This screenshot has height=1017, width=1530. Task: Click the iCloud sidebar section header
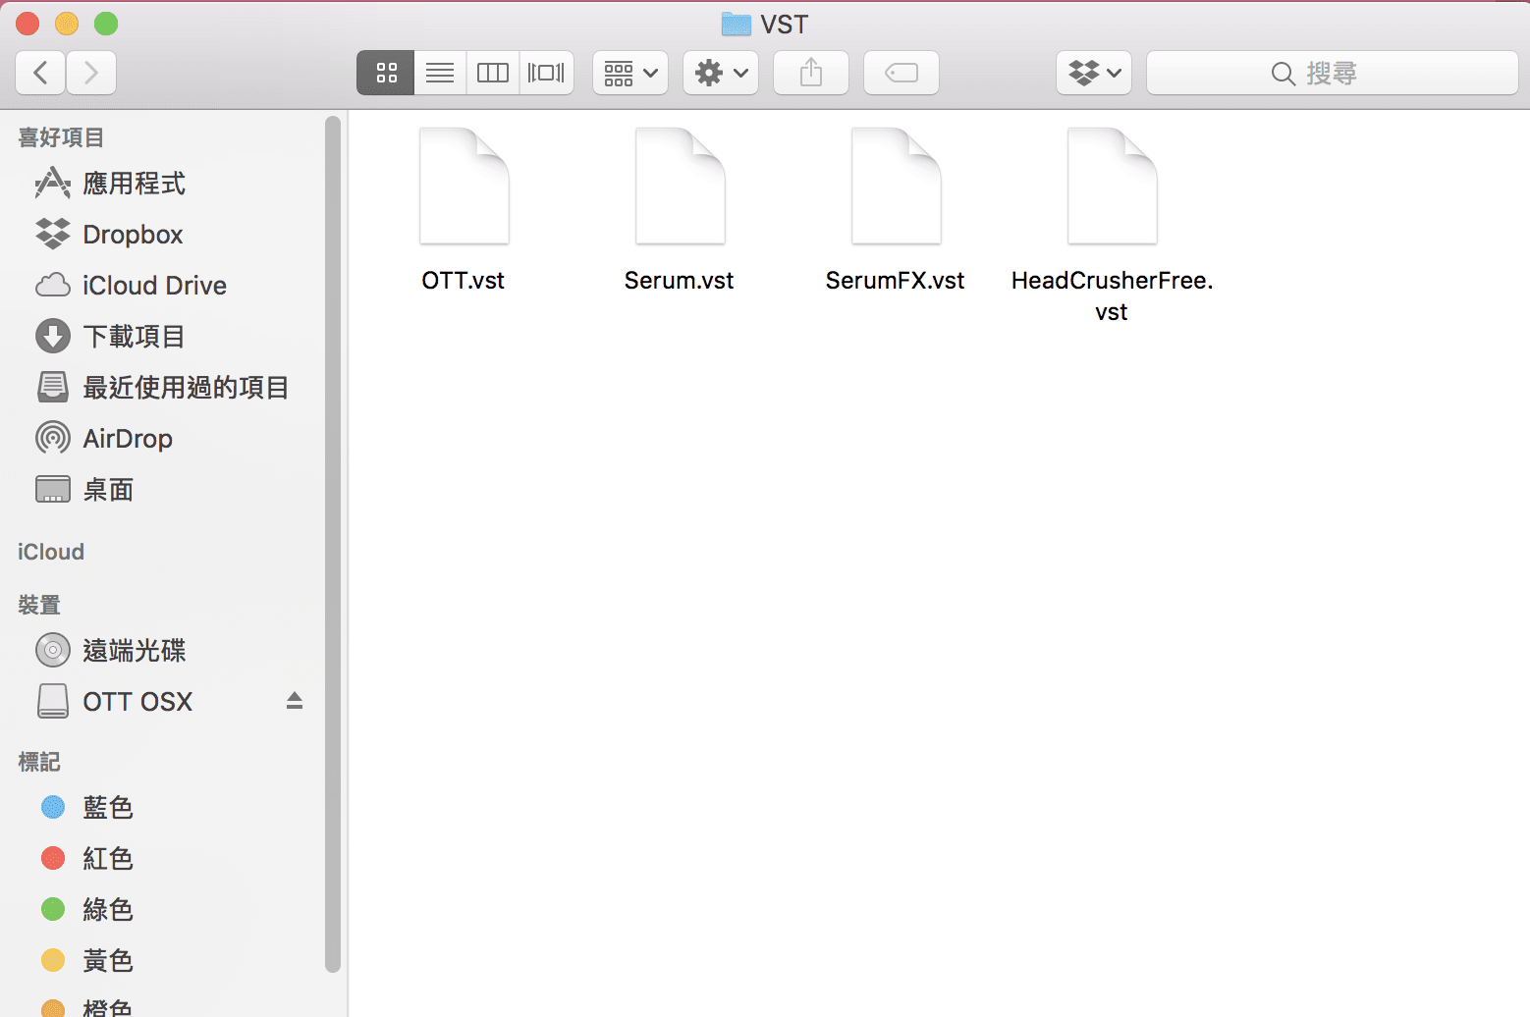[51, 552]
